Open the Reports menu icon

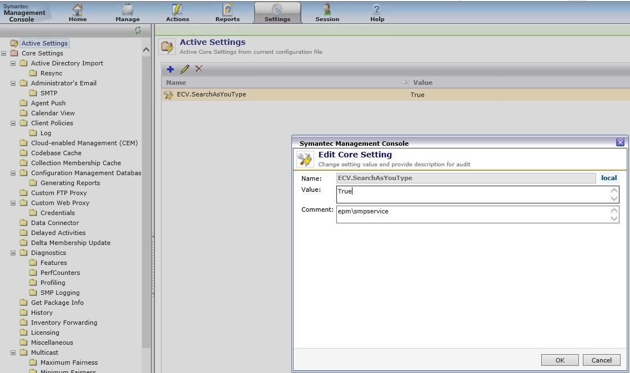227,9
